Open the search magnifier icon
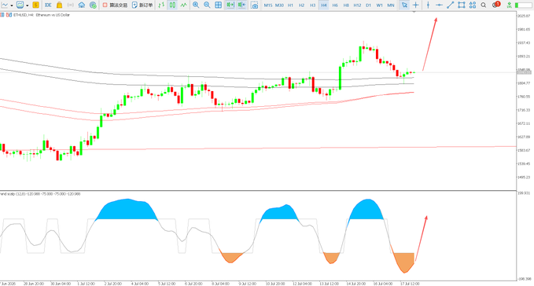 click(x=484, y=5)
